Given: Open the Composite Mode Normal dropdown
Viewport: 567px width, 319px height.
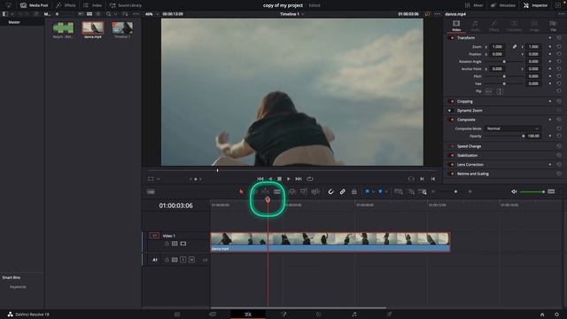Looking at the screenshot, I should coord(512,128).
